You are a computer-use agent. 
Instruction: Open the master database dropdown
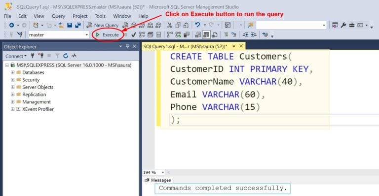coord(87,35)
